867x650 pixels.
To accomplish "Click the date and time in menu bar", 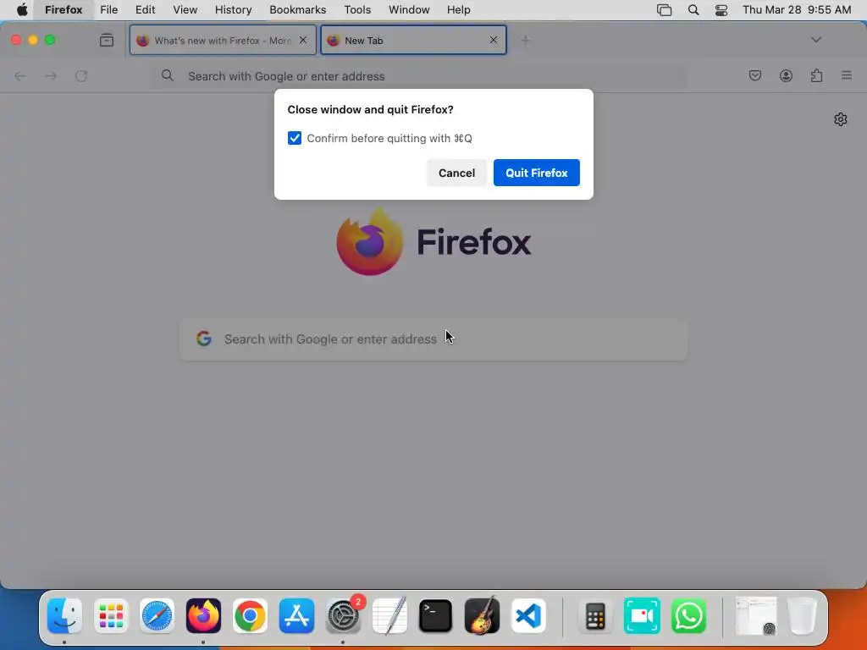I will (797, 10).
